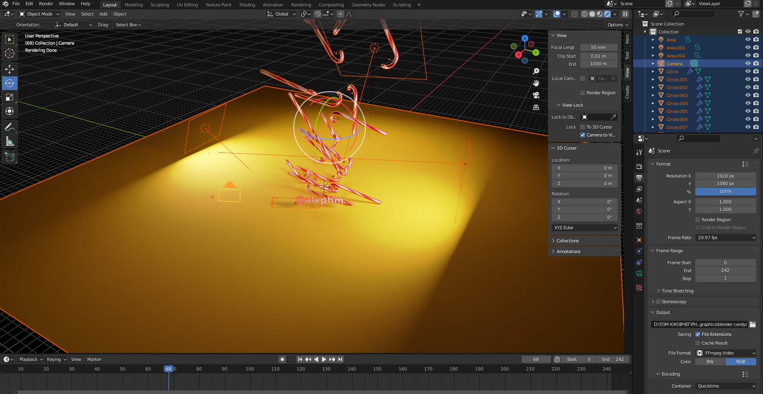Open the Add menu in viewport header
Image resolution: width=763 pixels, height=394 pixels.
[103, 14]
